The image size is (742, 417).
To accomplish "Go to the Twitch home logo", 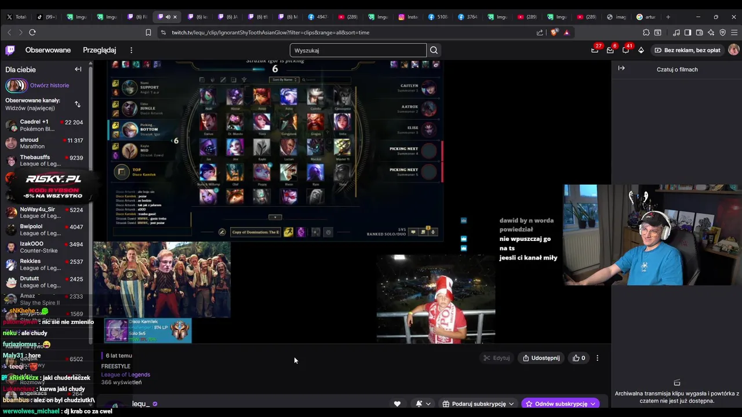I will point(10,50).
